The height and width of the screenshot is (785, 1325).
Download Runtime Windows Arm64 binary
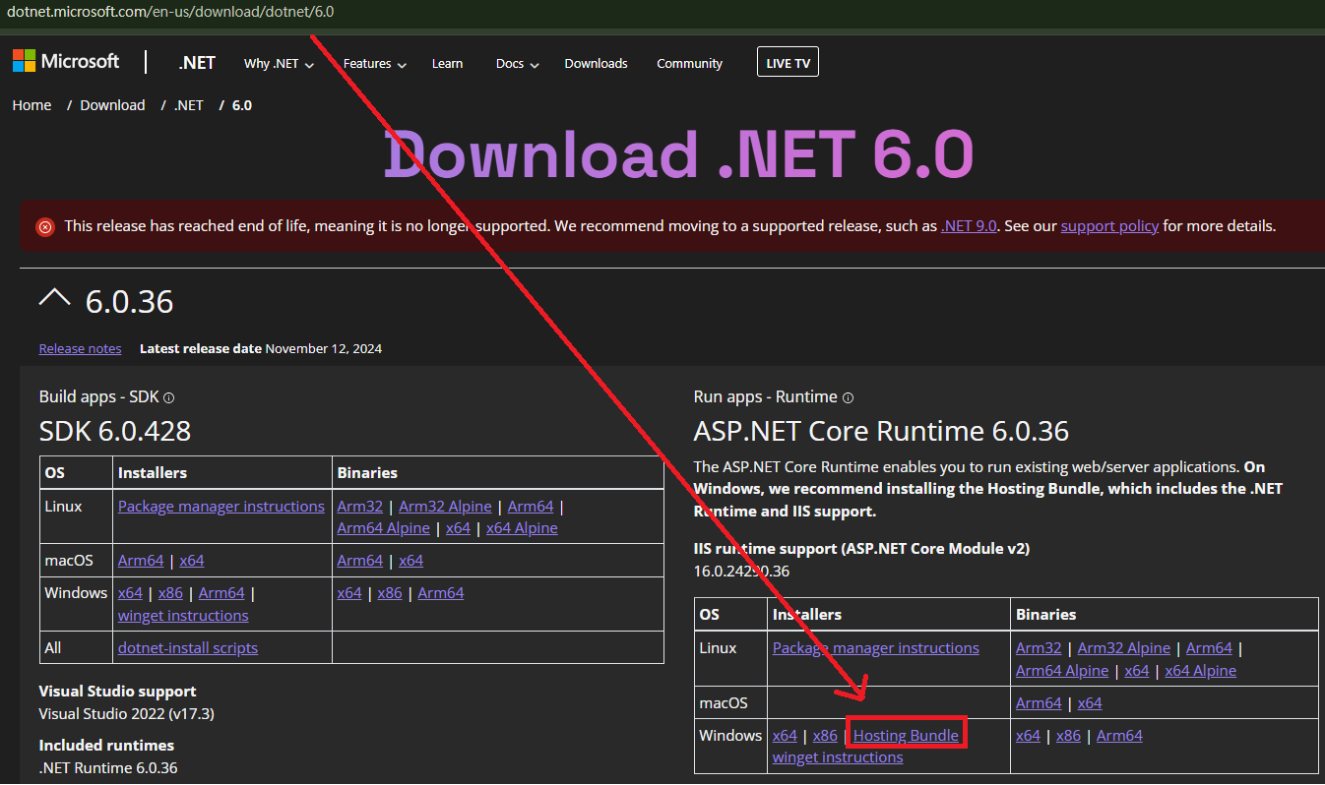pos(1119,736)
